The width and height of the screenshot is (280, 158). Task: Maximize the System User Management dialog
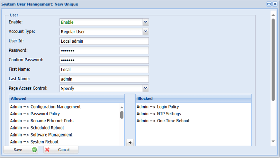click(x=269, y=4)
